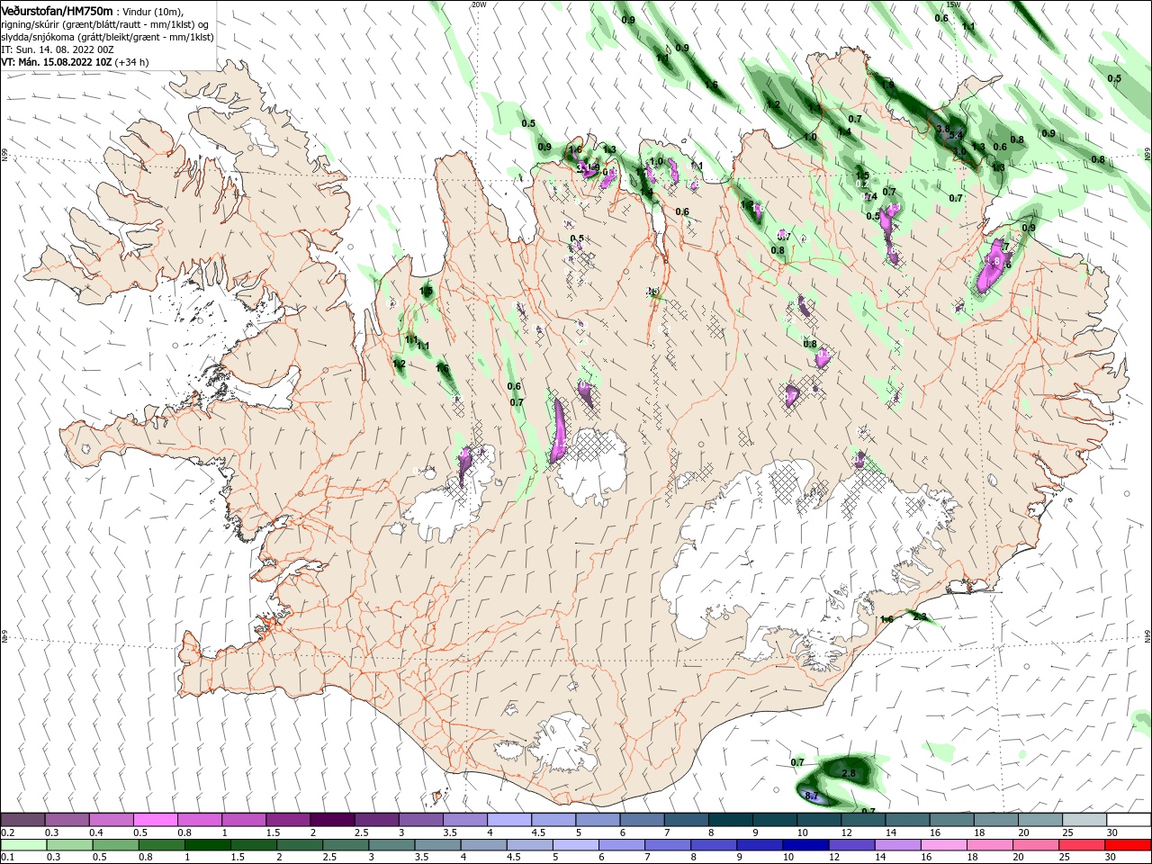Click the 15W longitude label
This screenshot has height=864, width=1152.
pyautogui.click(x=954, y=4)
